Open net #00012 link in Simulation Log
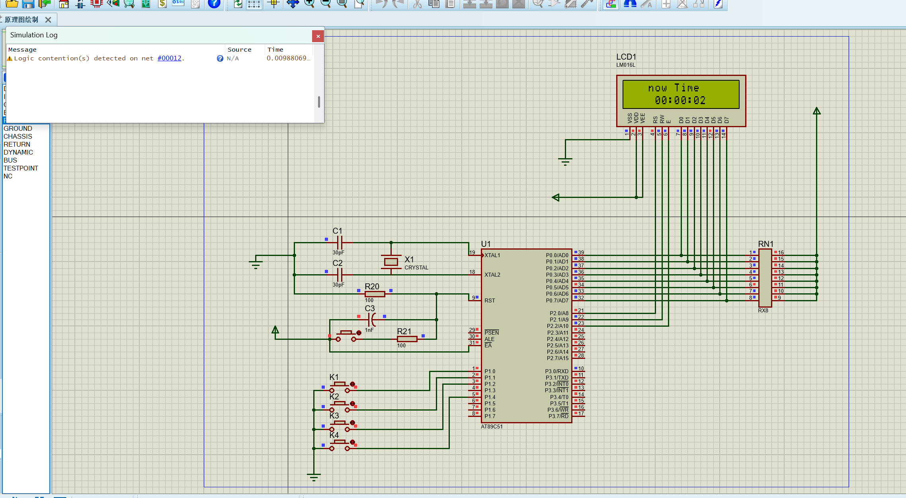This screenshot has height=498, width=906. click(x=169, y=58)
